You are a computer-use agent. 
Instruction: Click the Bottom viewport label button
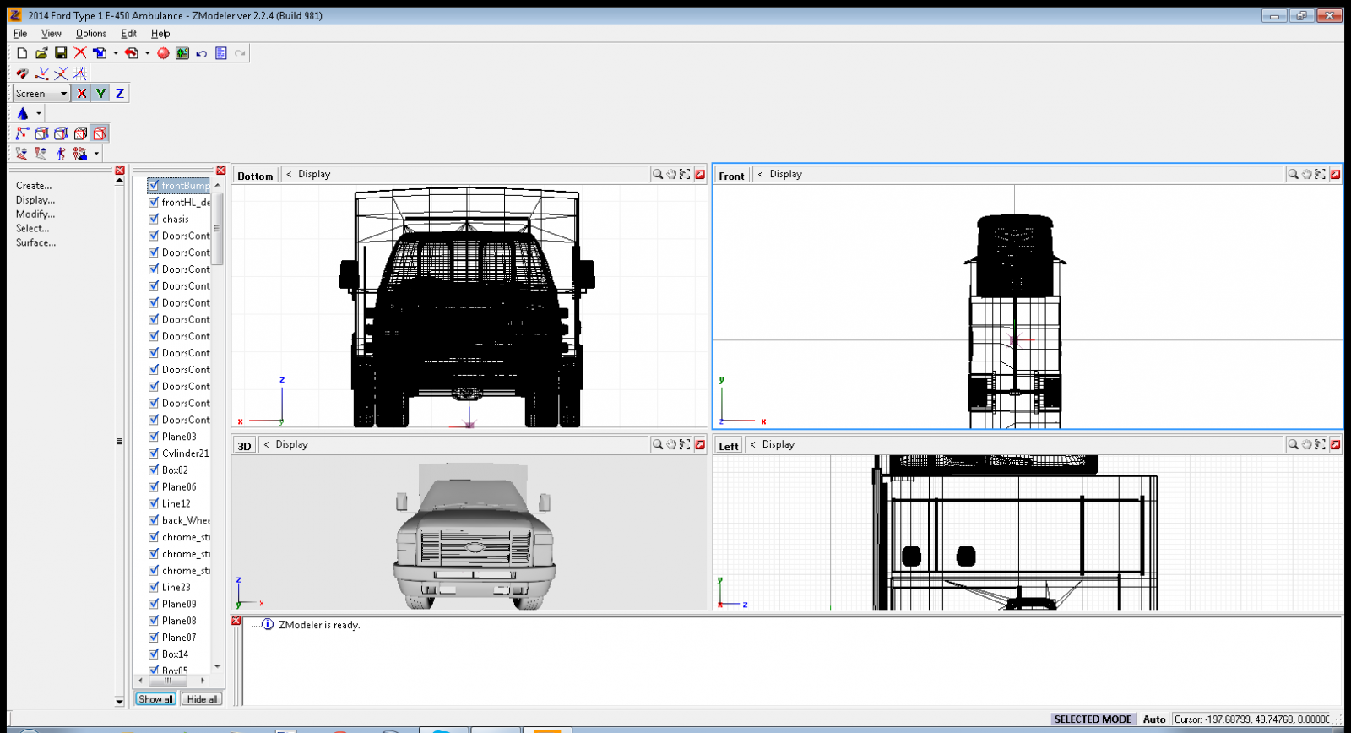coord(255,176)
